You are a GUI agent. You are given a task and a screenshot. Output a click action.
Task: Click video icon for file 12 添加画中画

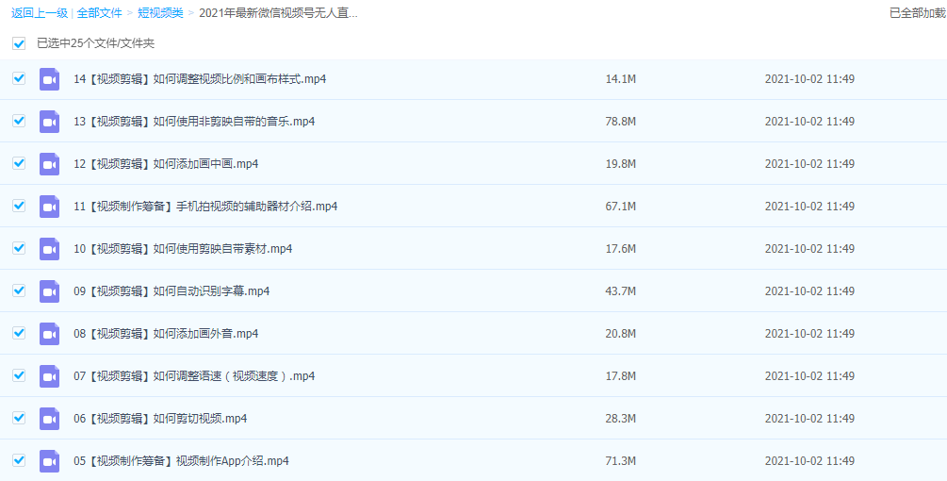tap(49, 164)
